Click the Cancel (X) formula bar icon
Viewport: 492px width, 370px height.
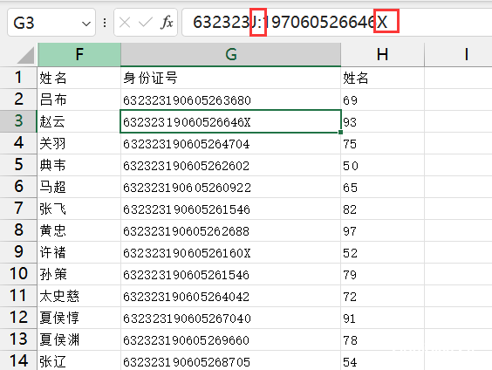[x=125, y=23]
